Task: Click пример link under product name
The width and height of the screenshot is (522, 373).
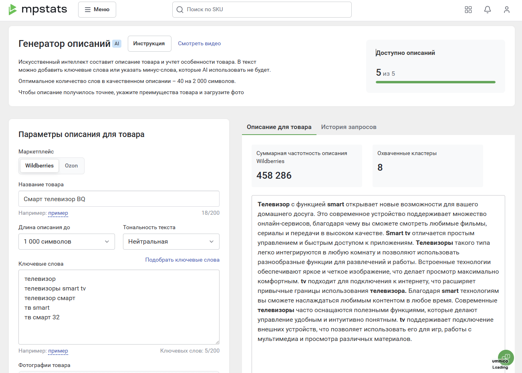Action: [58, 213]
